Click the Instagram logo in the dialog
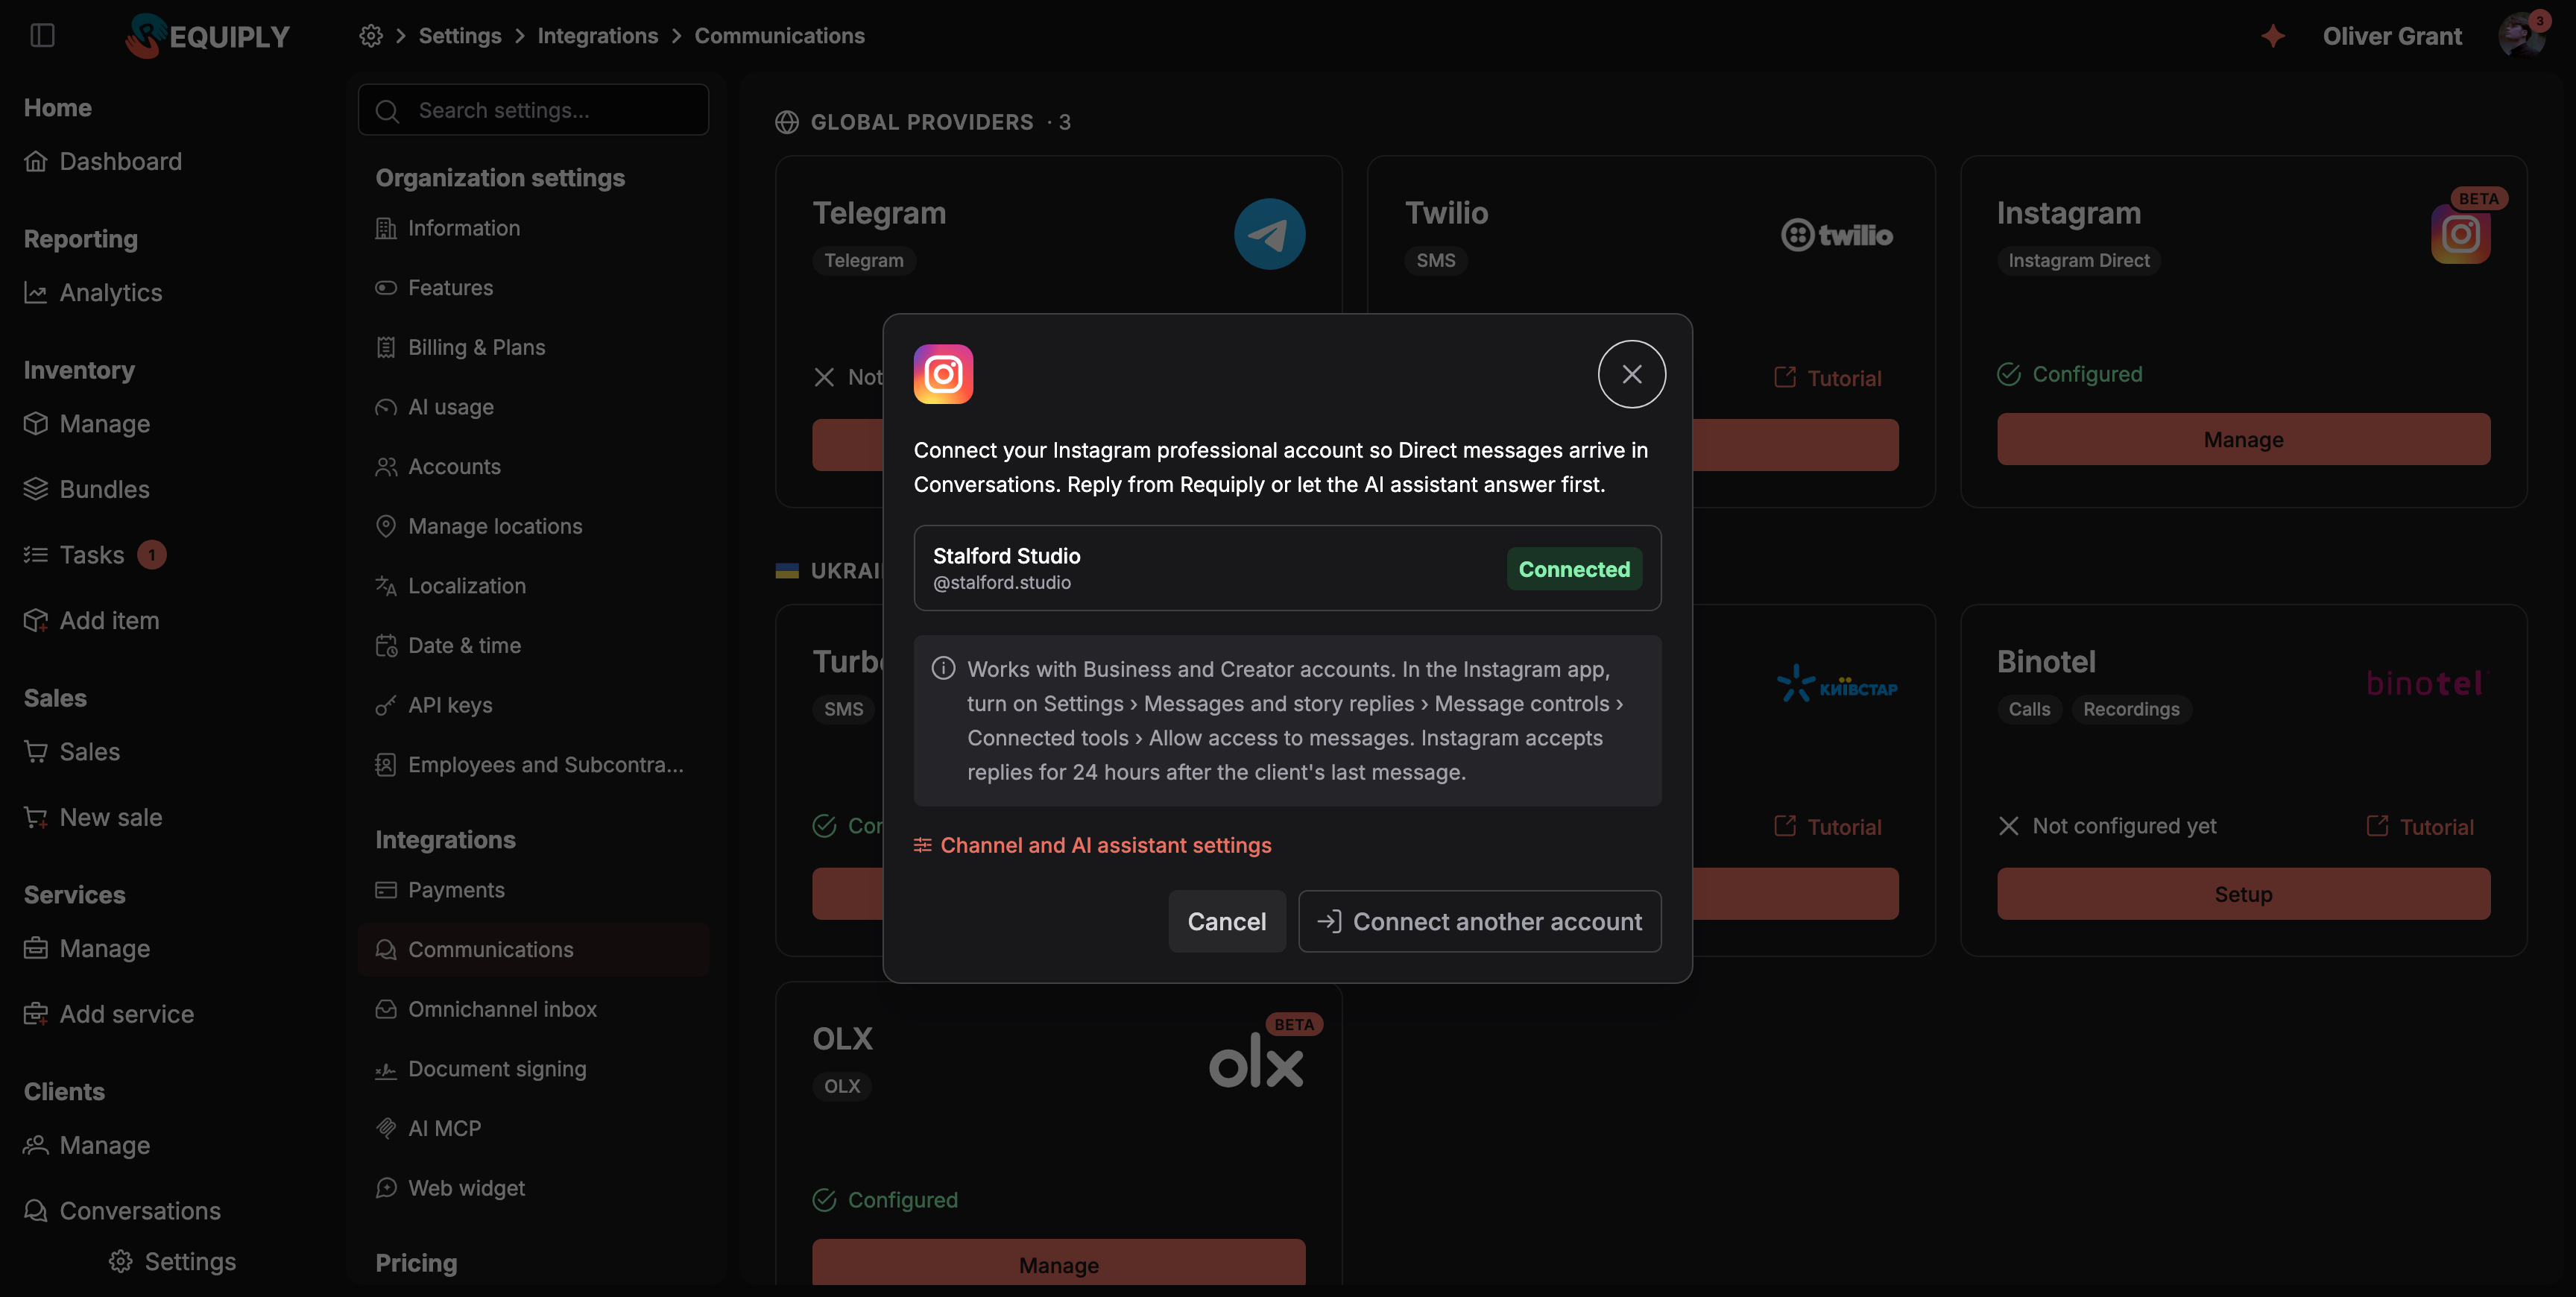 pyautogui.click(x=943, y=374)
